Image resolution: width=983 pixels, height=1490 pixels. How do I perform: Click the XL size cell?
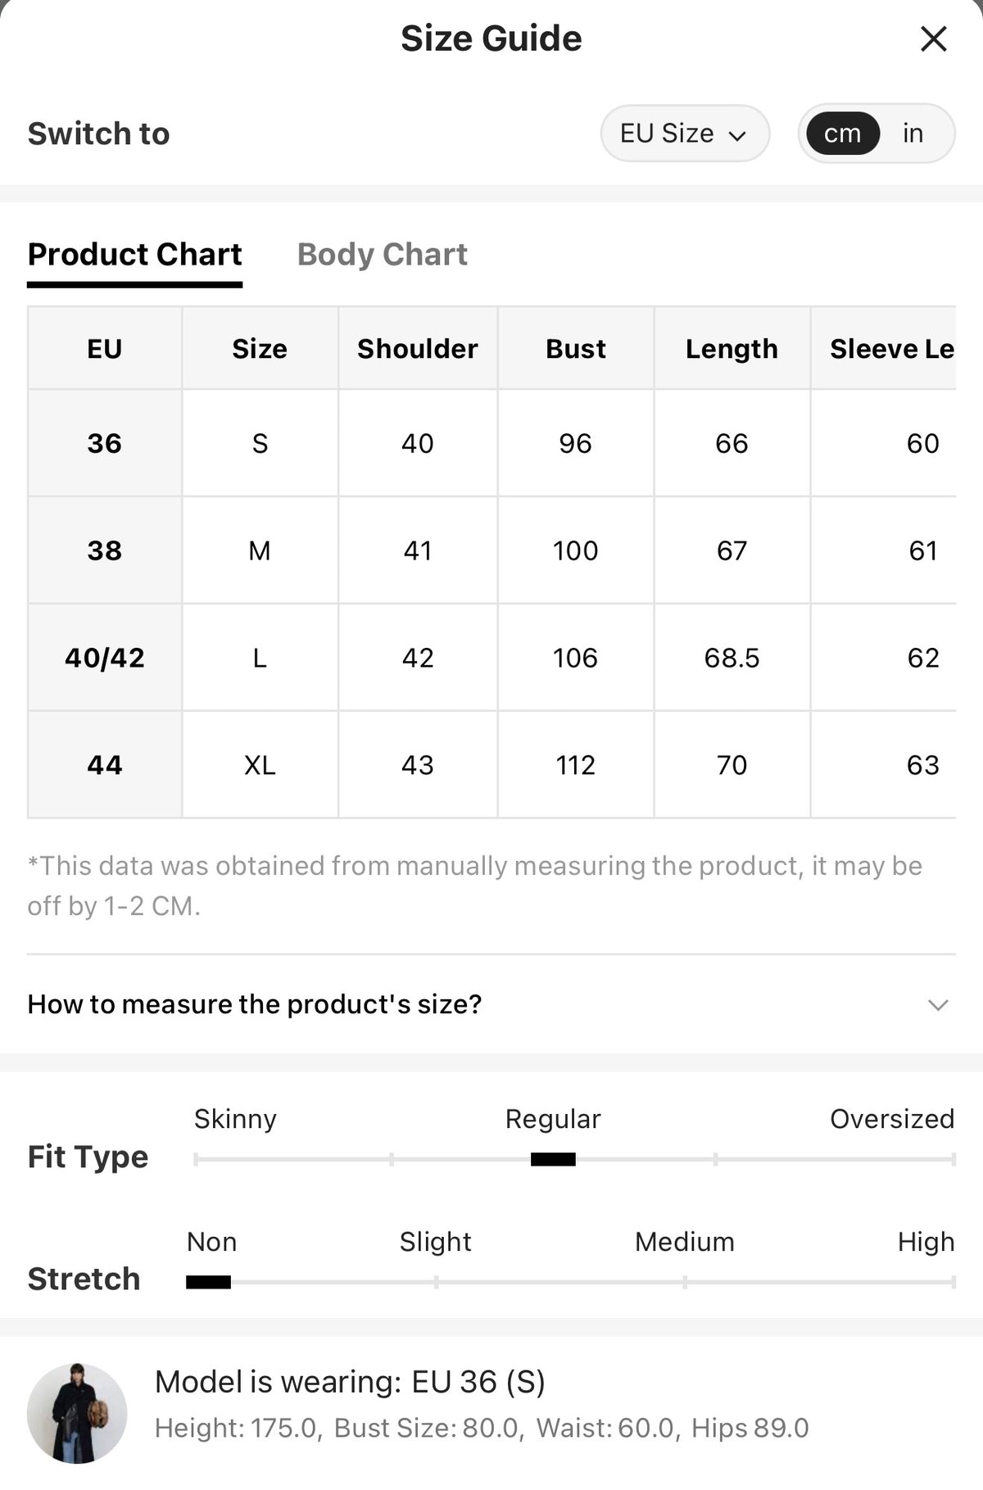coord(260,765)
